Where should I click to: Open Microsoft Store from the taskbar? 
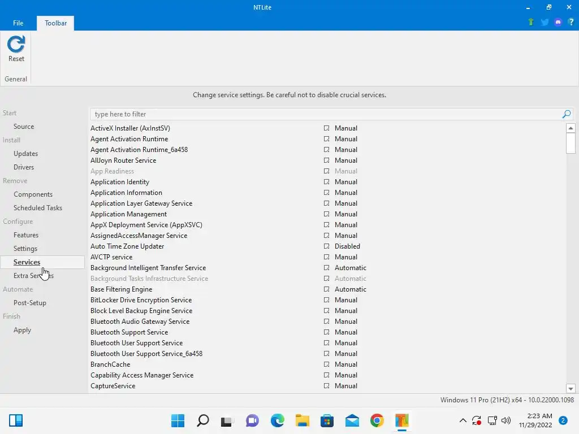tap(327, 420)
